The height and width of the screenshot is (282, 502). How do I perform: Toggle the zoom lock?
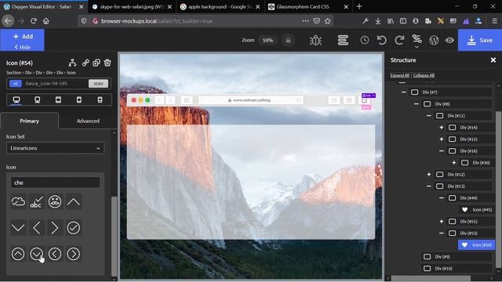point(288,40)
